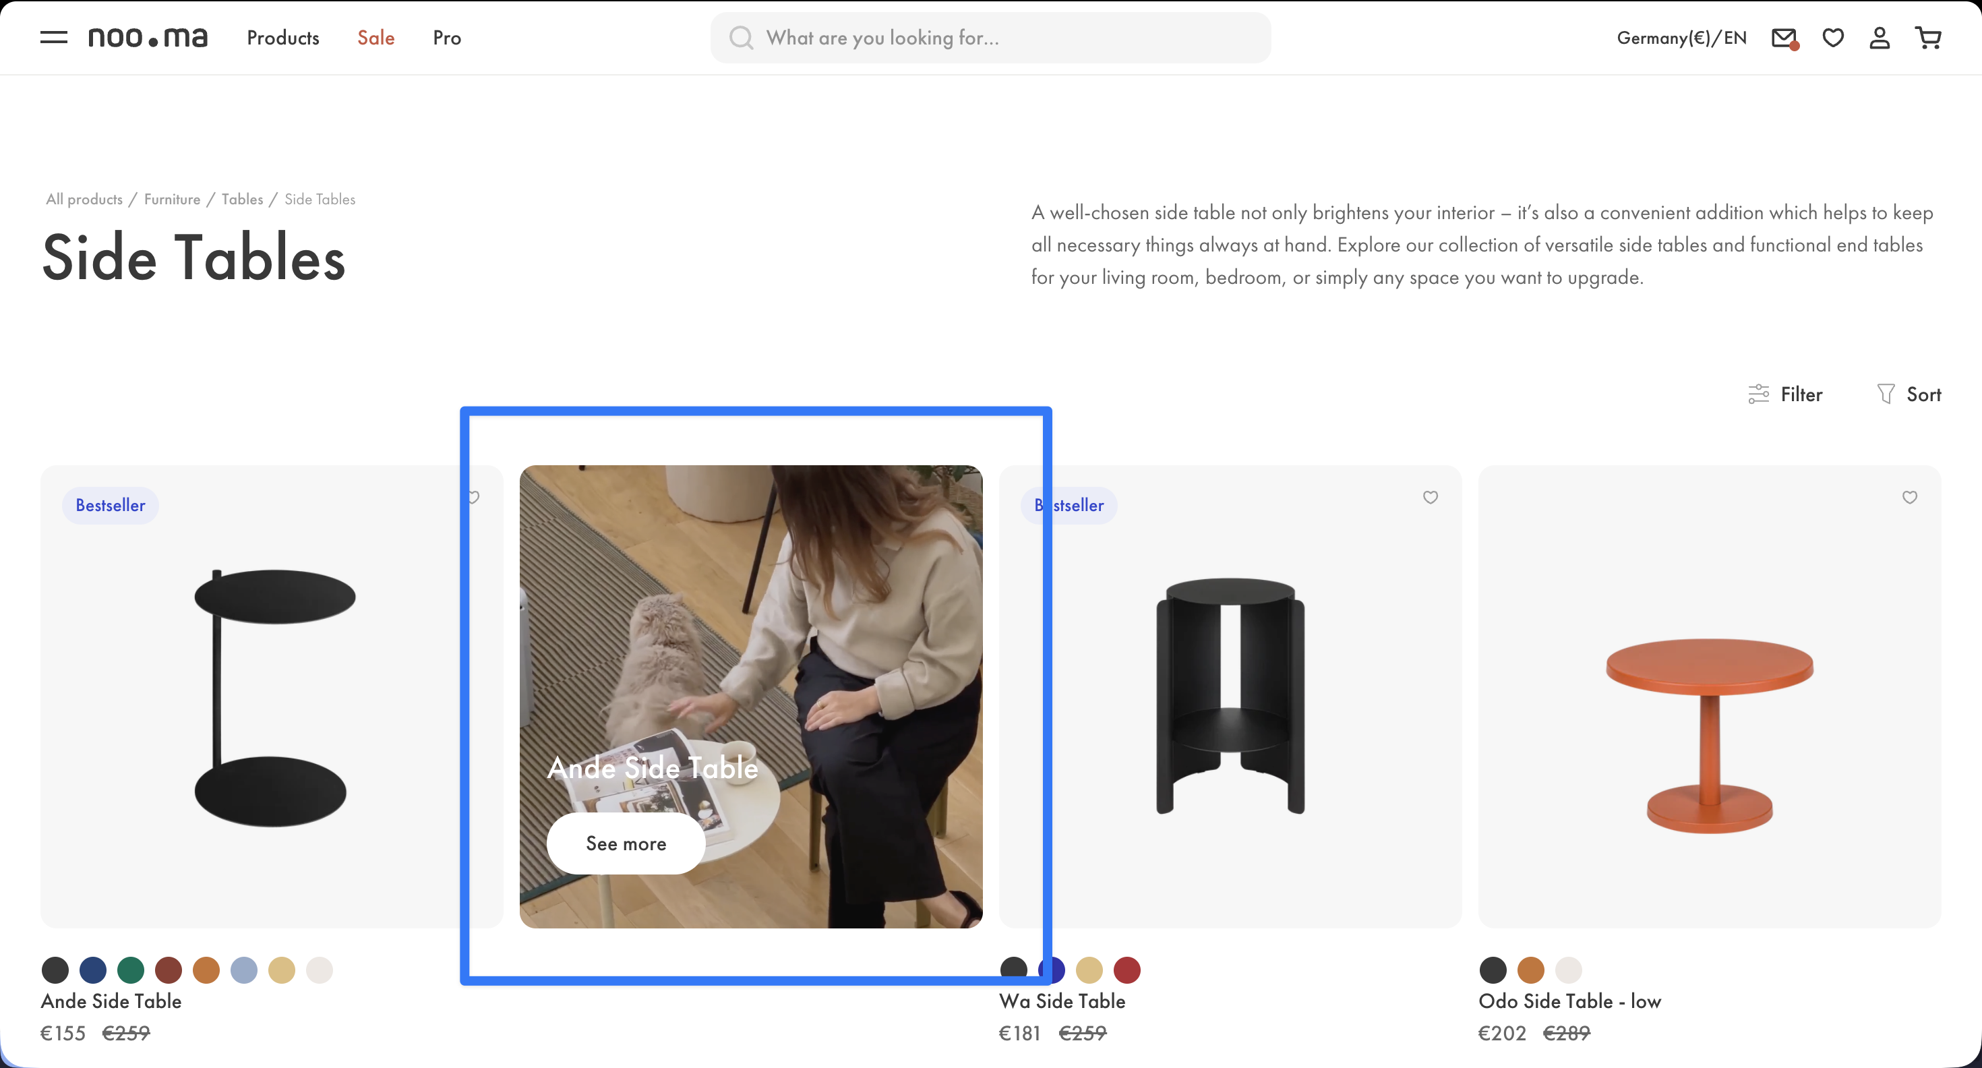Go to the Sale section
This screenshot has width=1982, height=1068.
pos(376,38)
